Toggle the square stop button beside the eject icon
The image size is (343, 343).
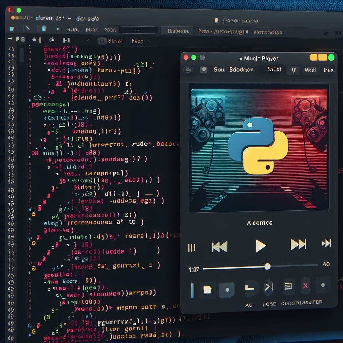click(x=204, y=70)
